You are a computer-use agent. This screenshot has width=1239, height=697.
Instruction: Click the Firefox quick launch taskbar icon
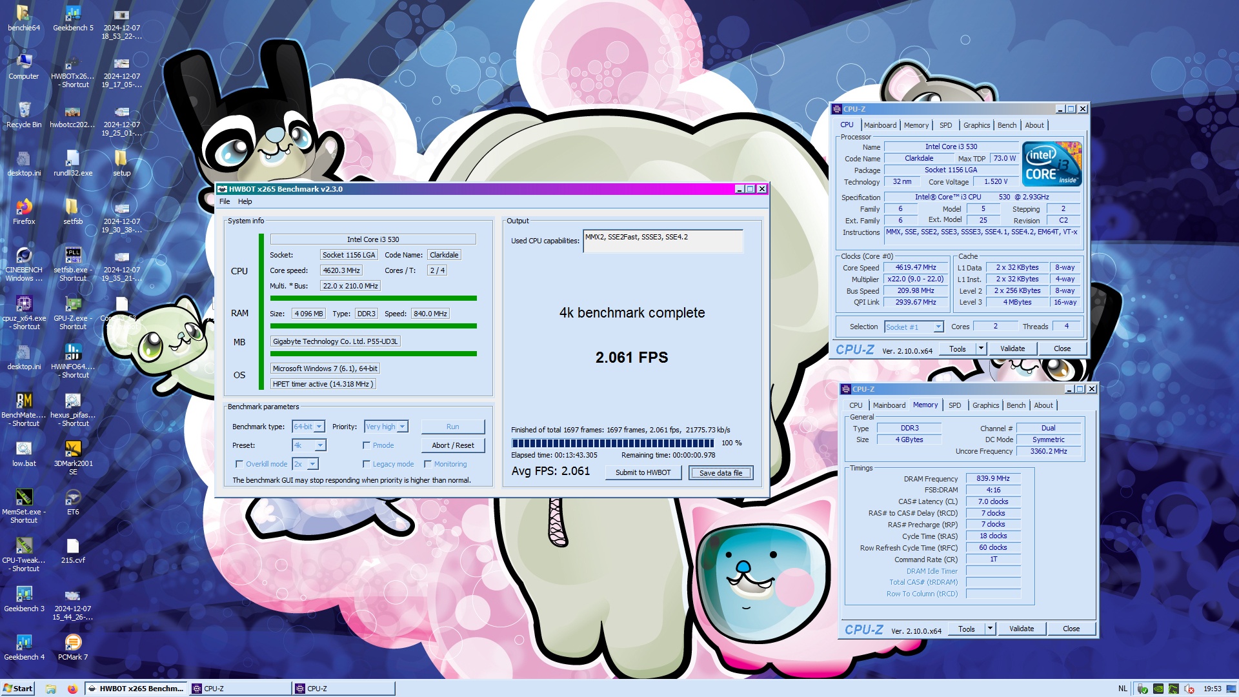point(72,689)
